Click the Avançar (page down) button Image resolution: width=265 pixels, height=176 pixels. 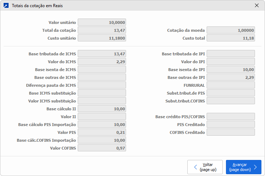(244, 167)
